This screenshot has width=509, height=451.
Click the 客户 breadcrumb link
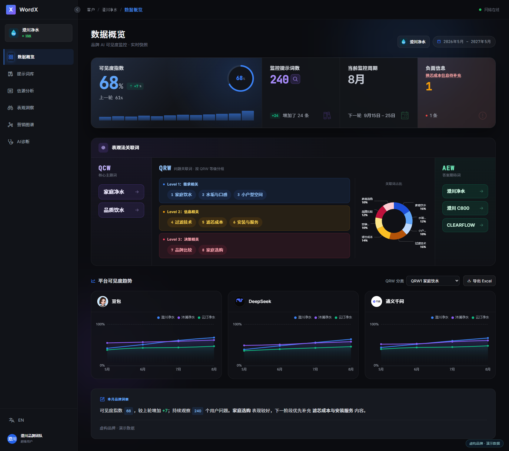coord(91,10)
